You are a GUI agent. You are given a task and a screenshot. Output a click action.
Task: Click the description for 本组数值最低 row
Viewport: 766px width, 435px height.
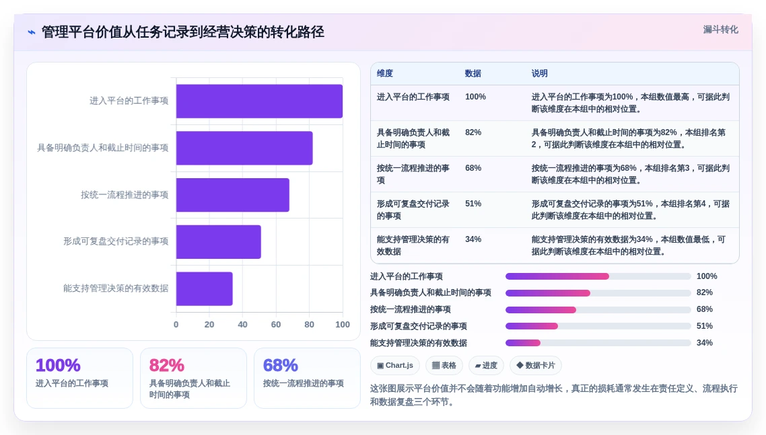click(x=630, y=245)
